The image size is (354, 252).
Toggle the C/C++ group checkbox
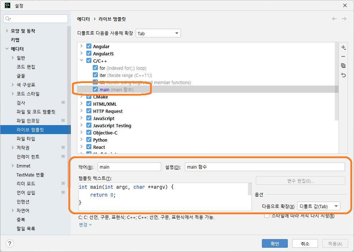(89, 61)
